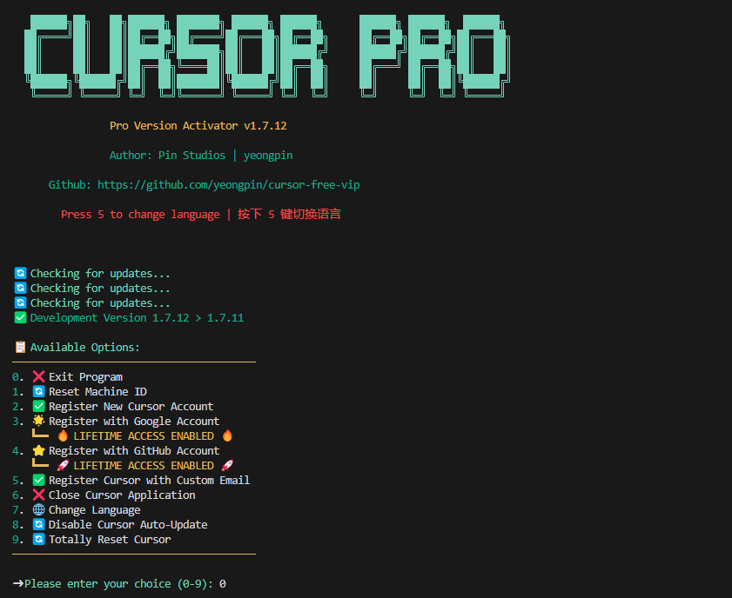The height and width of the screenshot is (598, 732).
Task: Click the red 'Press 5 to change language' text
Action: tap(140, 215)
